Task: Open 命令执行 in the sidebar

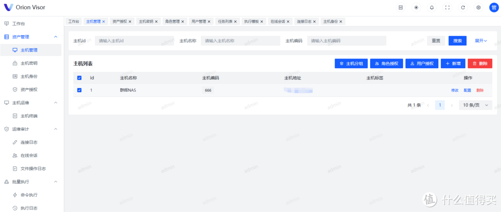Action: click(31, 195)
